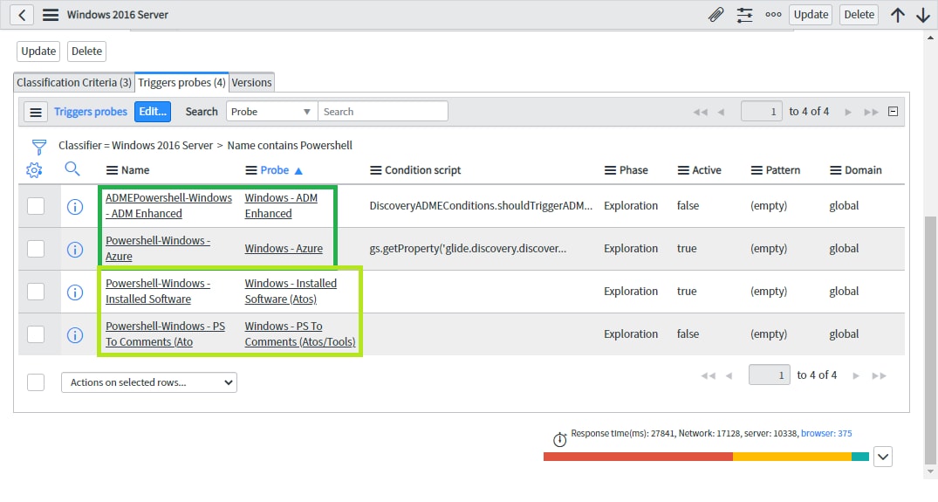The width and height of the screenshot is (938, 502).
Task: Open Windows - Azure probe link
Action: click(284, 249)
